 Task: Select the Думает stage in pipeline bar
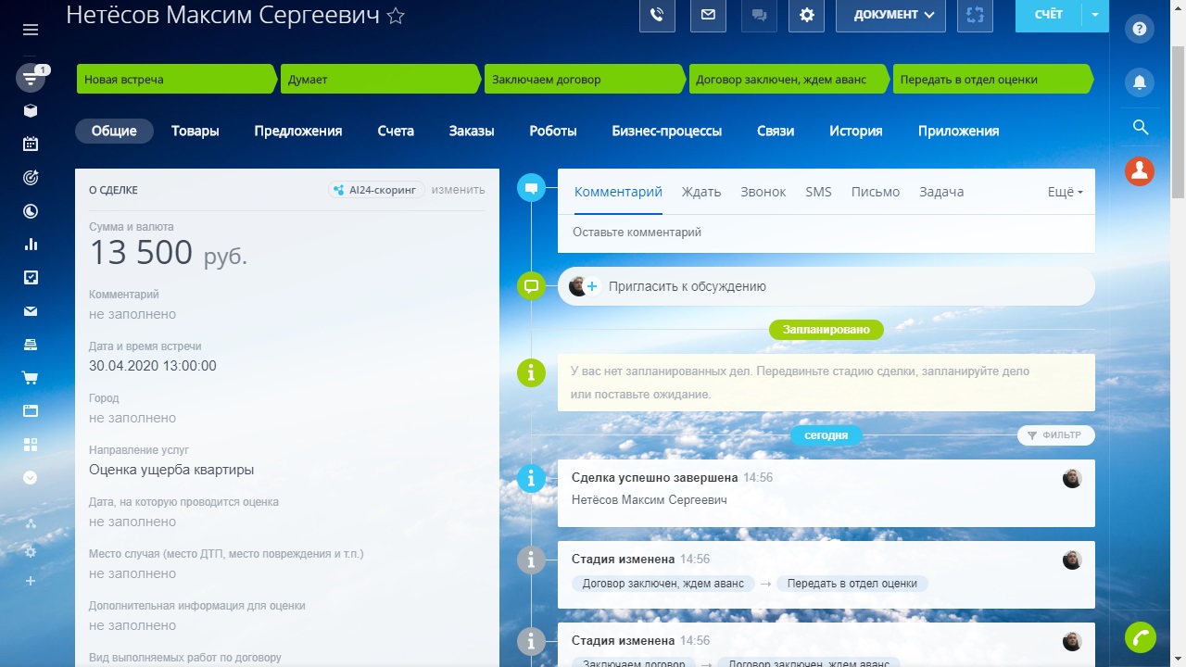tap(381, 80)
